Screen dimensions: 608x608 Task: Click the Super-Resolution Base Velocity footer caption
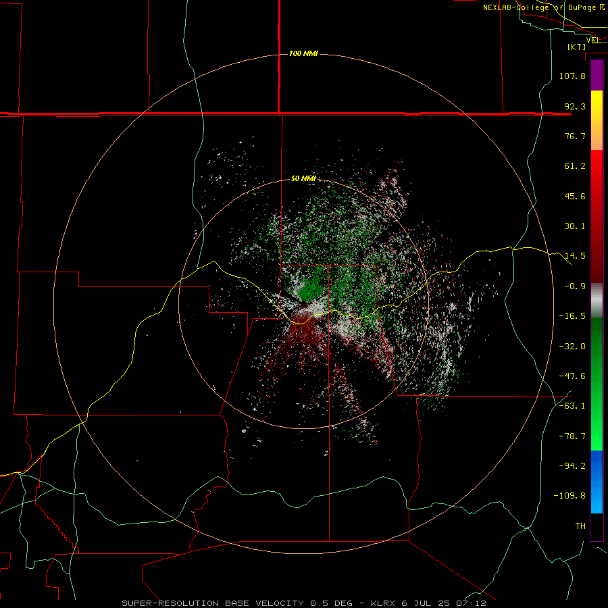(x=303, y=603)
